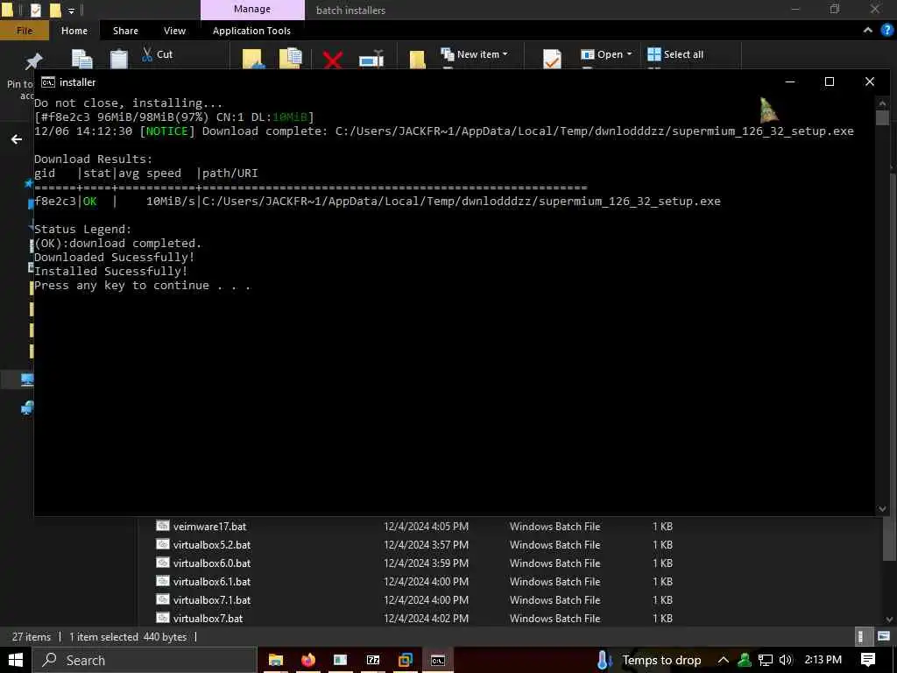Switch to details view in status bar
Viewport: 897px width, 673px height.
coord(860,636)
